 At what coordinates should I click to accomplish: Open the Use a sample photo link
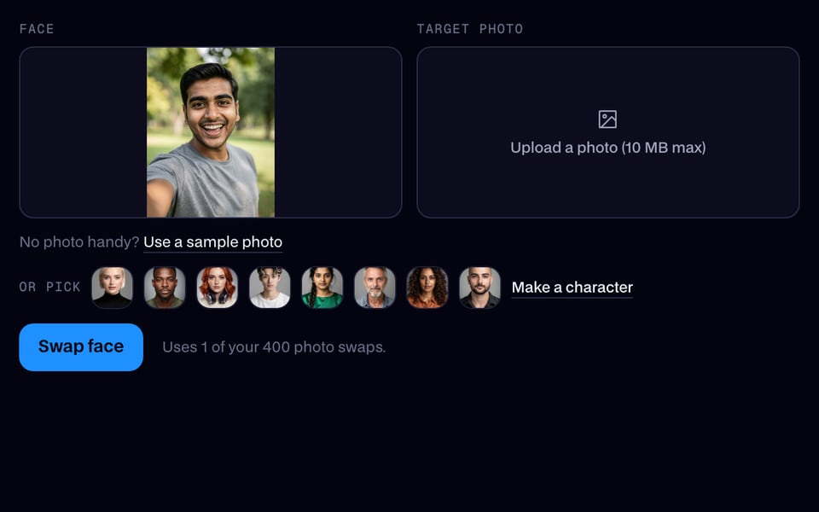point(212,241)
